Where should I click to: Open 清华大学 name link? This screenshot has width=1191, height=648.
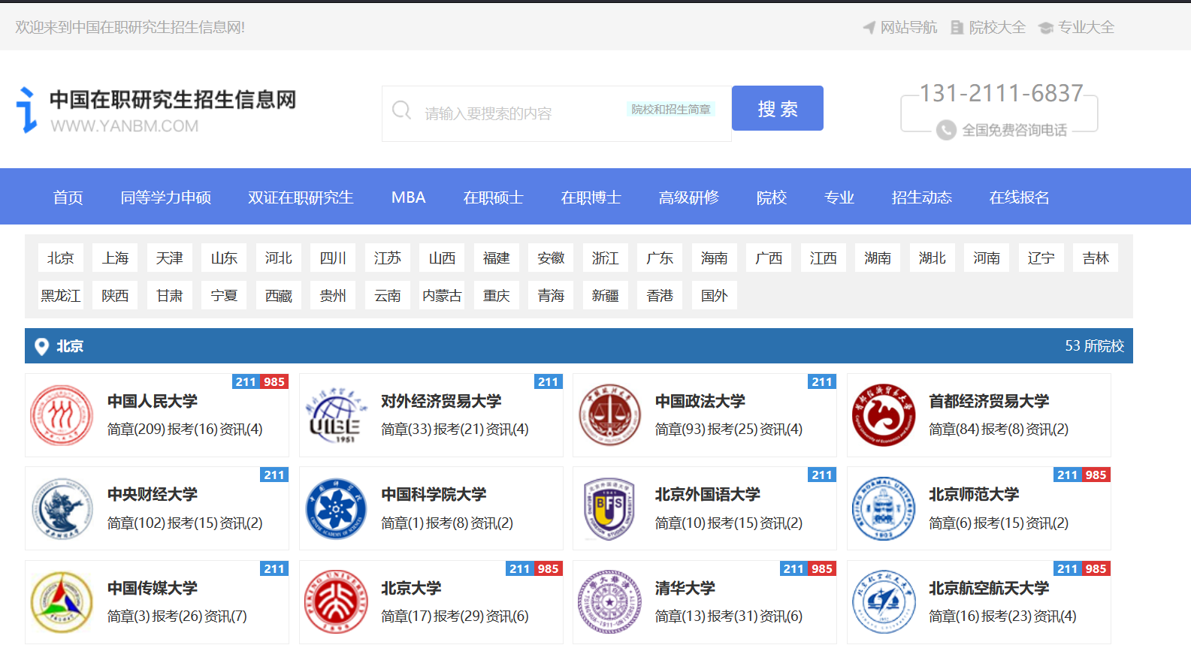tap(685, 588)
